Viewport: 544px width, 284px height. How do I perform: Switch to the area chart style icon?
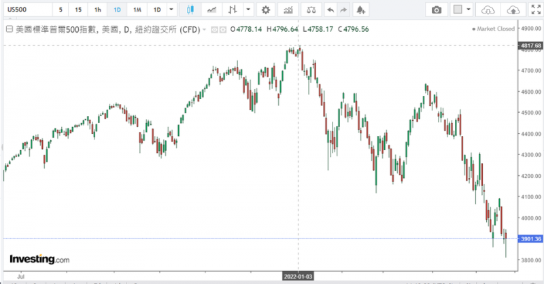[212, 10]
